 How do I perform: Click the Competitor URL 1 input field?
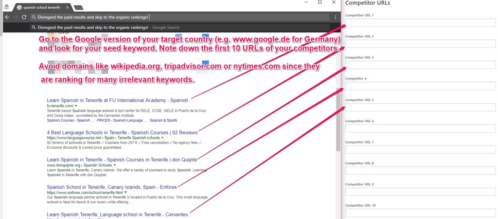pos(420,23)
